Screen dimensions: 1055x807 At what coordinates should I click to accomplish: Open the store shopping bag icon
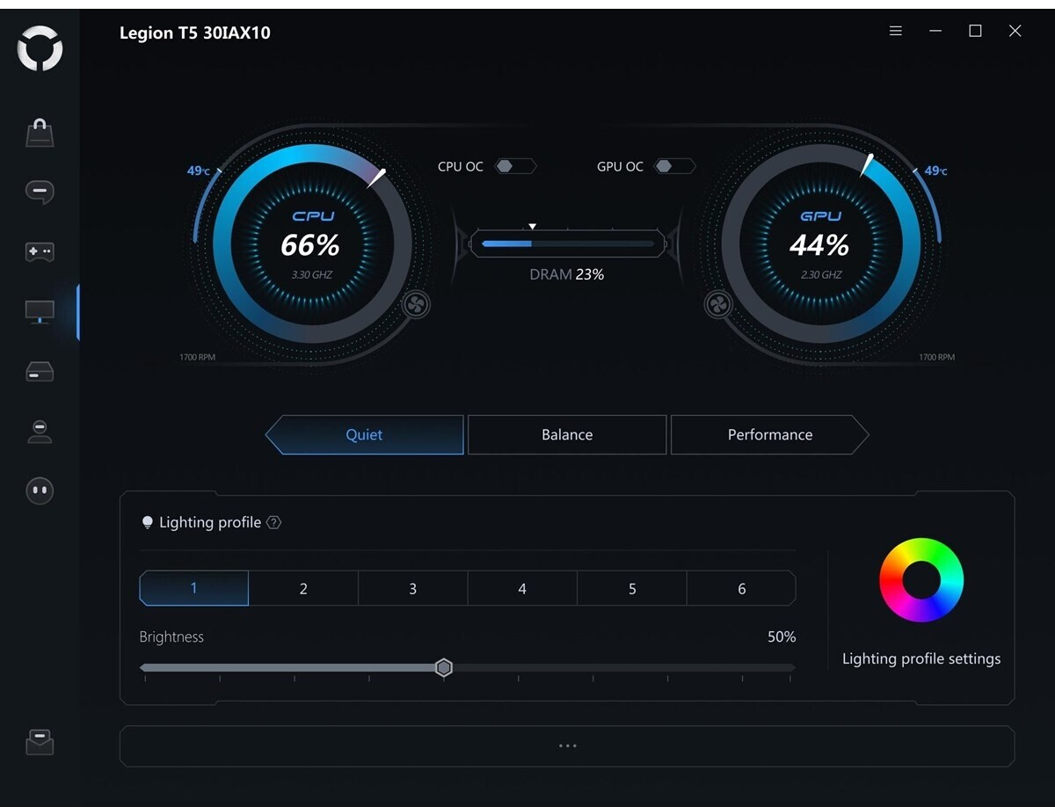[x=40, y=133]
